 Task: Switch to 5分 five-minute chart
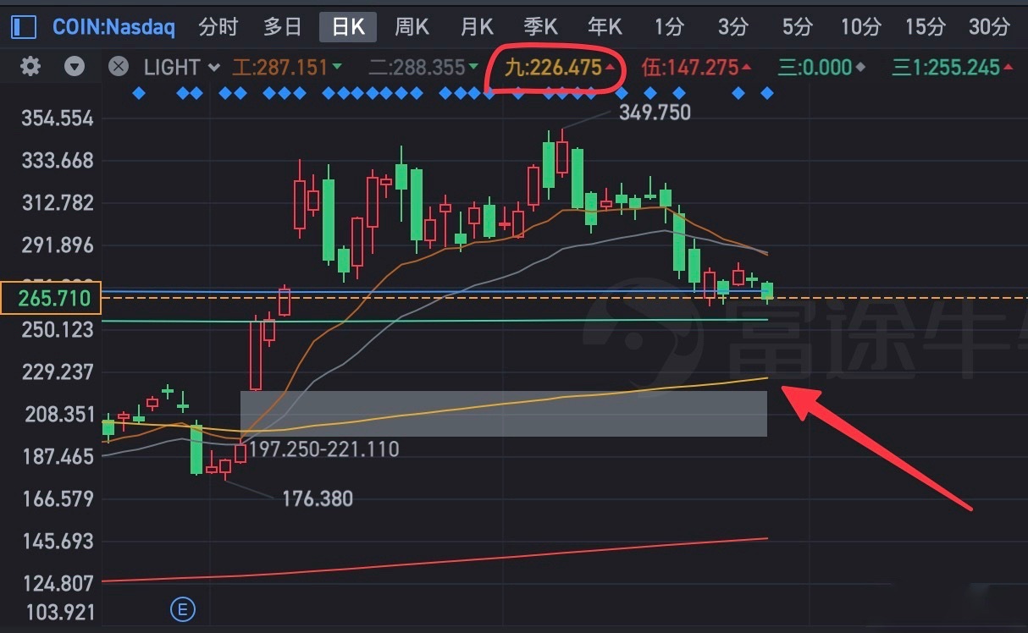coord(798,27)
